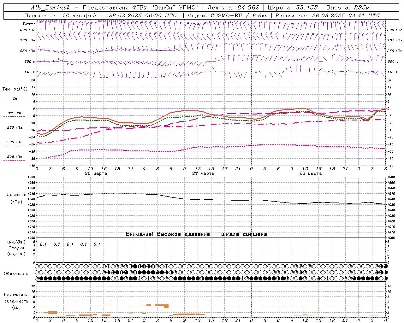The height and width of the screenshot is (323, 404).
Task: Click the (мм/3ч.) precipitation unit label
Action: 16,242
